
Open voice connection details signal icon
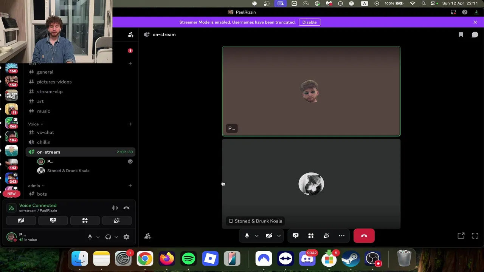(11, 208)
